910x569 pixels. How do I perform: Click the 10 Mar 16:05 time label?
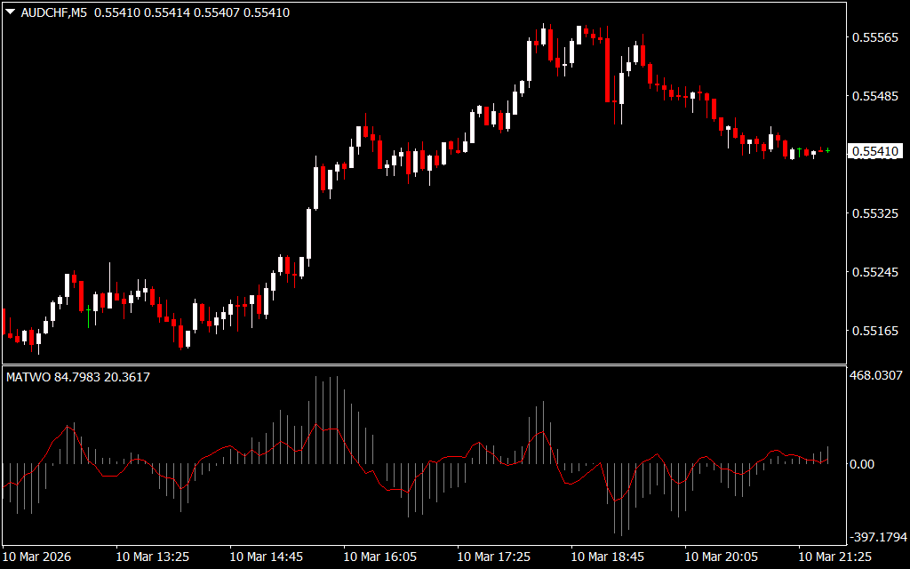(379, 557)
